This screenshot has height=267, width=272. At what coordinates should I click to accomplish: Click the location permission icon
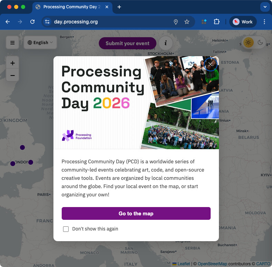[176, 22]
